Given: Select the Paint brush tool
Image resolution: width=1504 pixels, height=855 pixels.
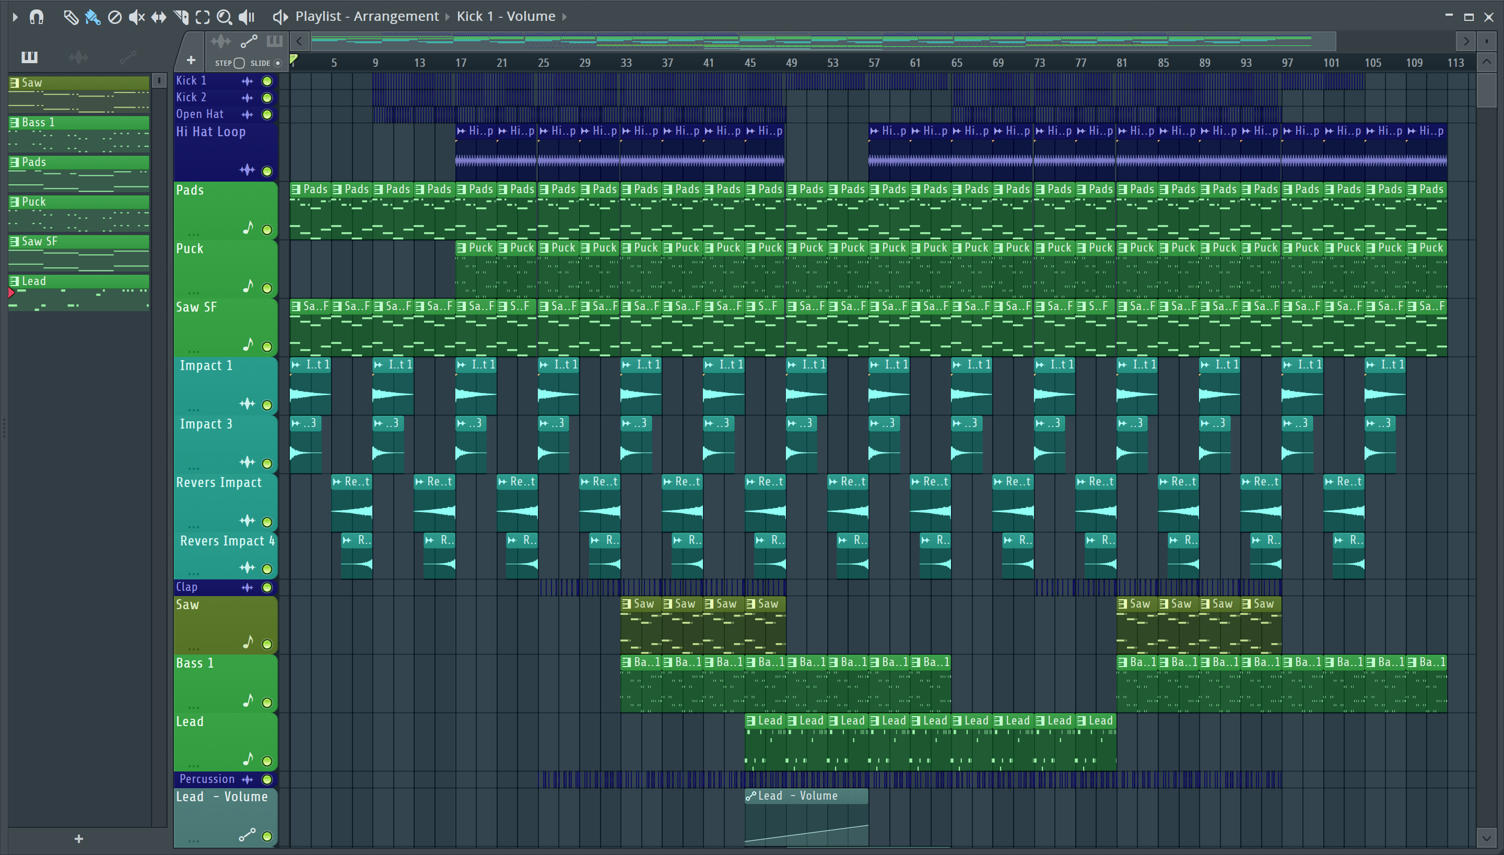Looking at the screenshot, I should pyautogui.click(x=93, y=17).
